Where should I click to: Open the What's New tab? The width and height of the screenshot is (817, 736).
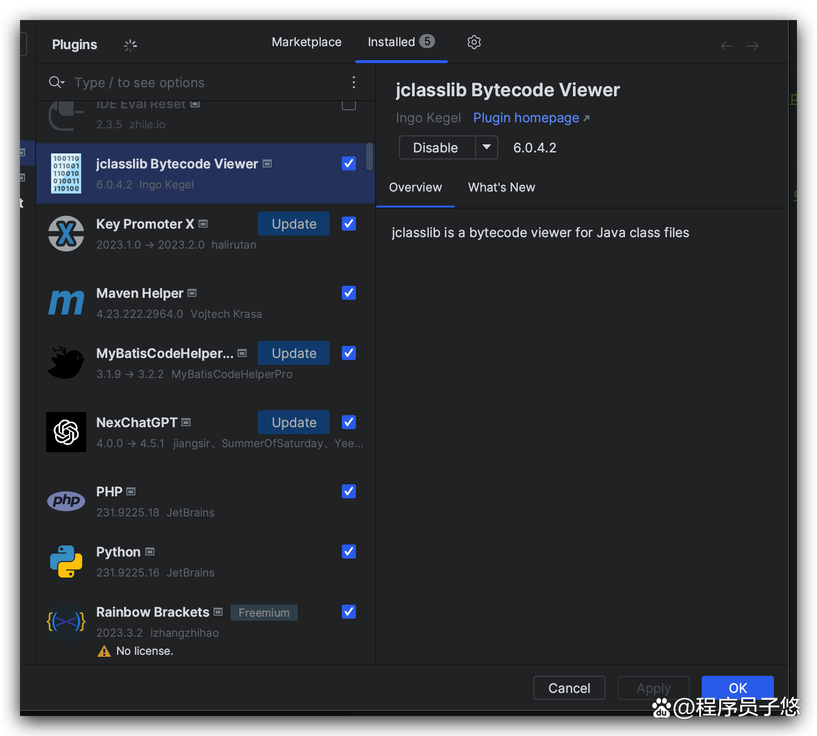(501, 188)
